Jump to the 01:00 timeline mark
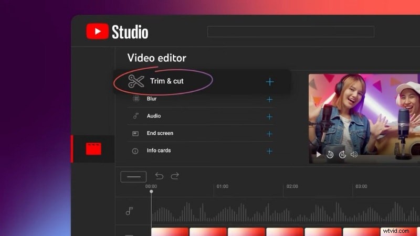Viewport: 420px width, 236px height. [222, 186]
